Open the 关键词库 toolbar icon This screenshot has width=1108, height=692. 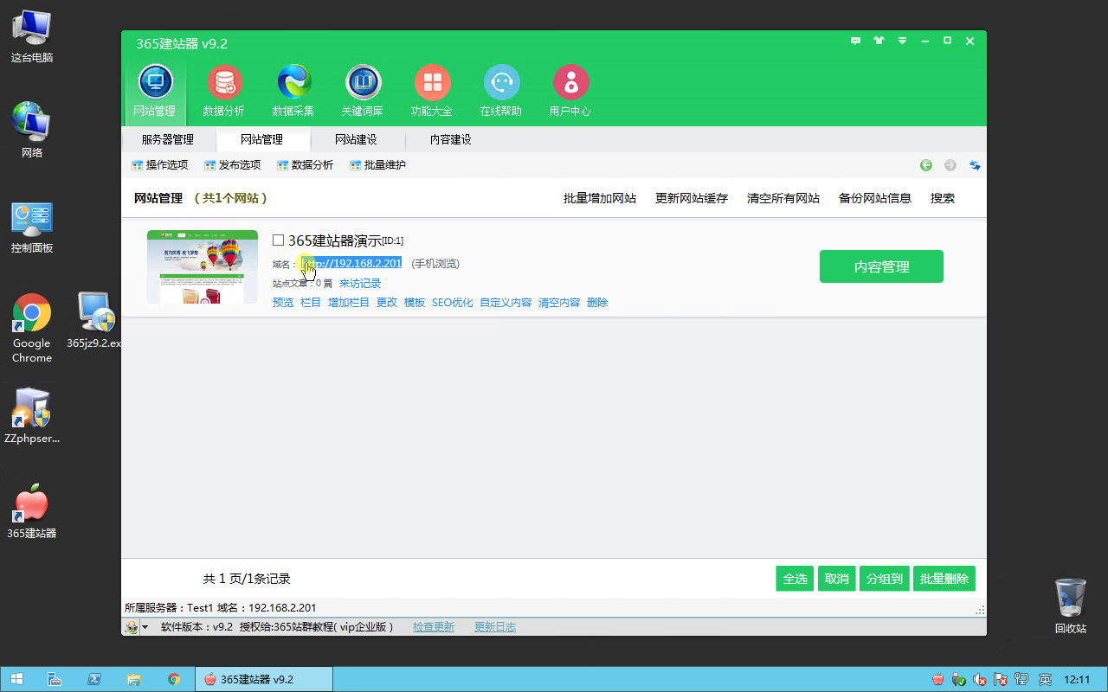363,91
